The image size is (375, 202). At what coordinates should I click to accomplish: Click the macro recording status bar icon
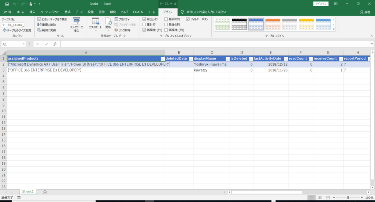point(19,198)
